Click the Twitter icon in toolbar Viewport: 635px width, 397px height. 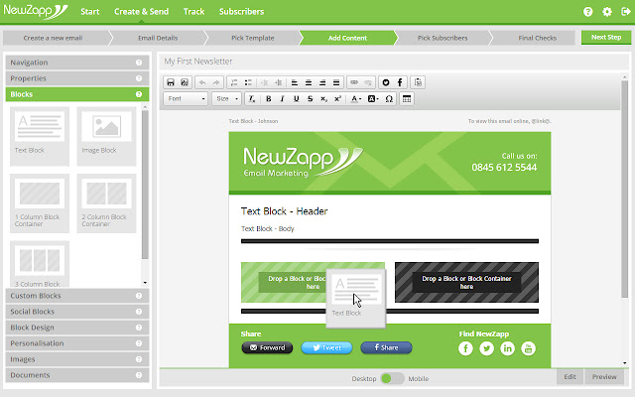tap(386, 82)
